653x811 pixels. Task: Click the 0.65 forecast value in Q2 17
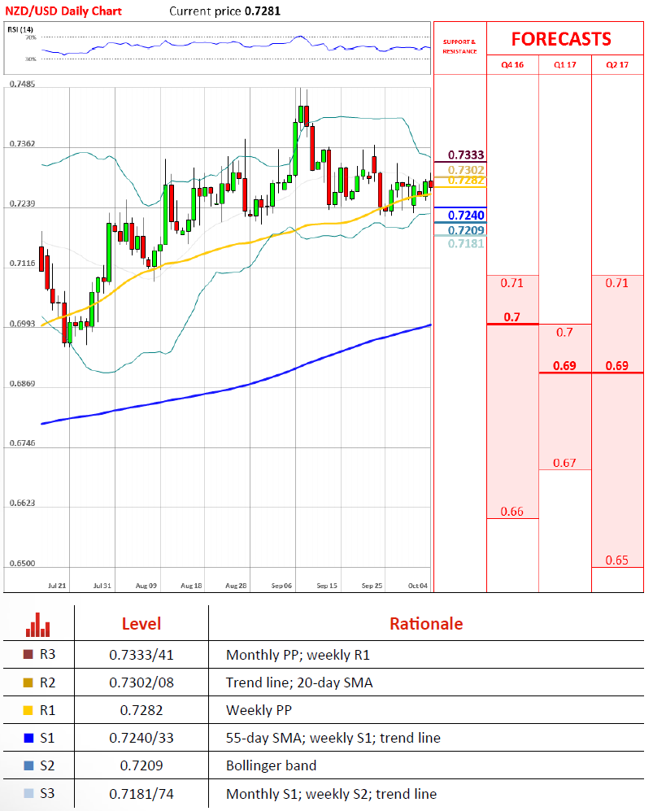[617, 560]
